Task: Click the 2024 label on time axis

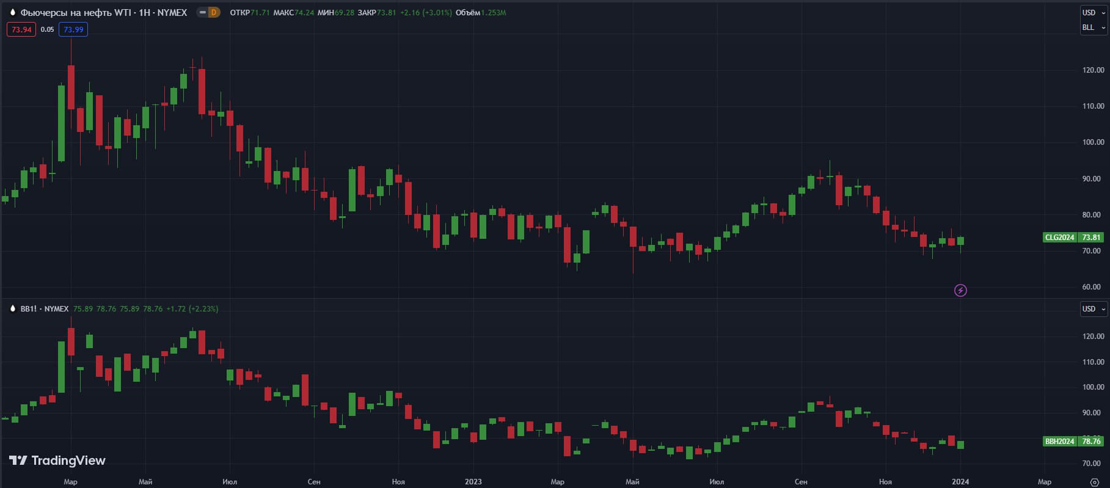Action: point(960,482)
